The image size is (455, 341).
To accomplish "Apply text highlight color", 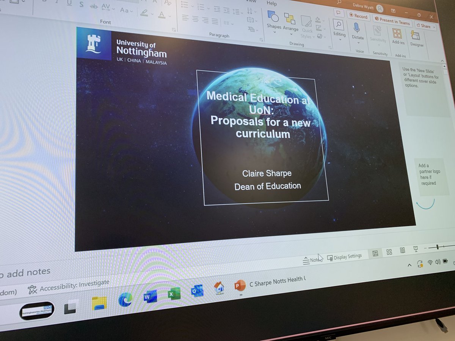I will click(x=144, y=12).
